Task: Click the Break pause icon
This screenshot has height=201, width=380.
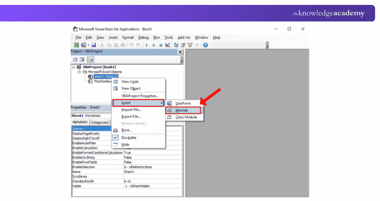Action: [153, 45]
